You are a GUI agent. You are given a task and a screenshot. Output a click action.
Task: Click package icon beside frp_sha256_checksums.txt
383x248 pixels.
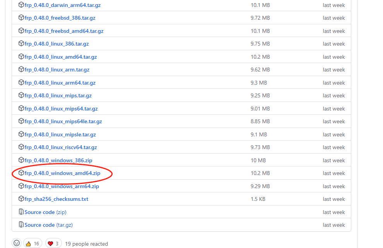21,199
